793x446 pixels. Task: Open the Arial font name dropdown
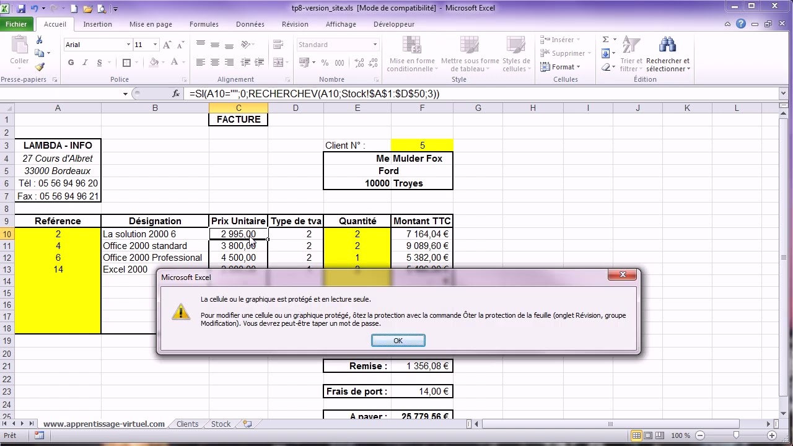point(128,45)
